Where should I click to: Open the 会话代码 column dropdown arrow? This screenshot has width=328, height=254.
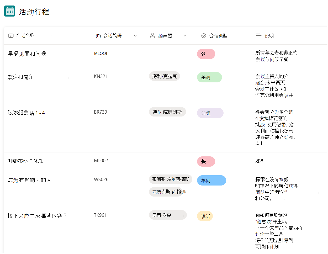point(135,36)
